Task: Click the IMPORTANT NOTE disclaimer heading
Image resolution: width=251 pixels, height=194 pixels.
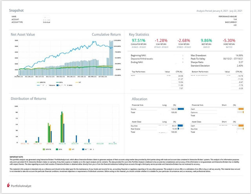Action: click(x=16, y=157)
